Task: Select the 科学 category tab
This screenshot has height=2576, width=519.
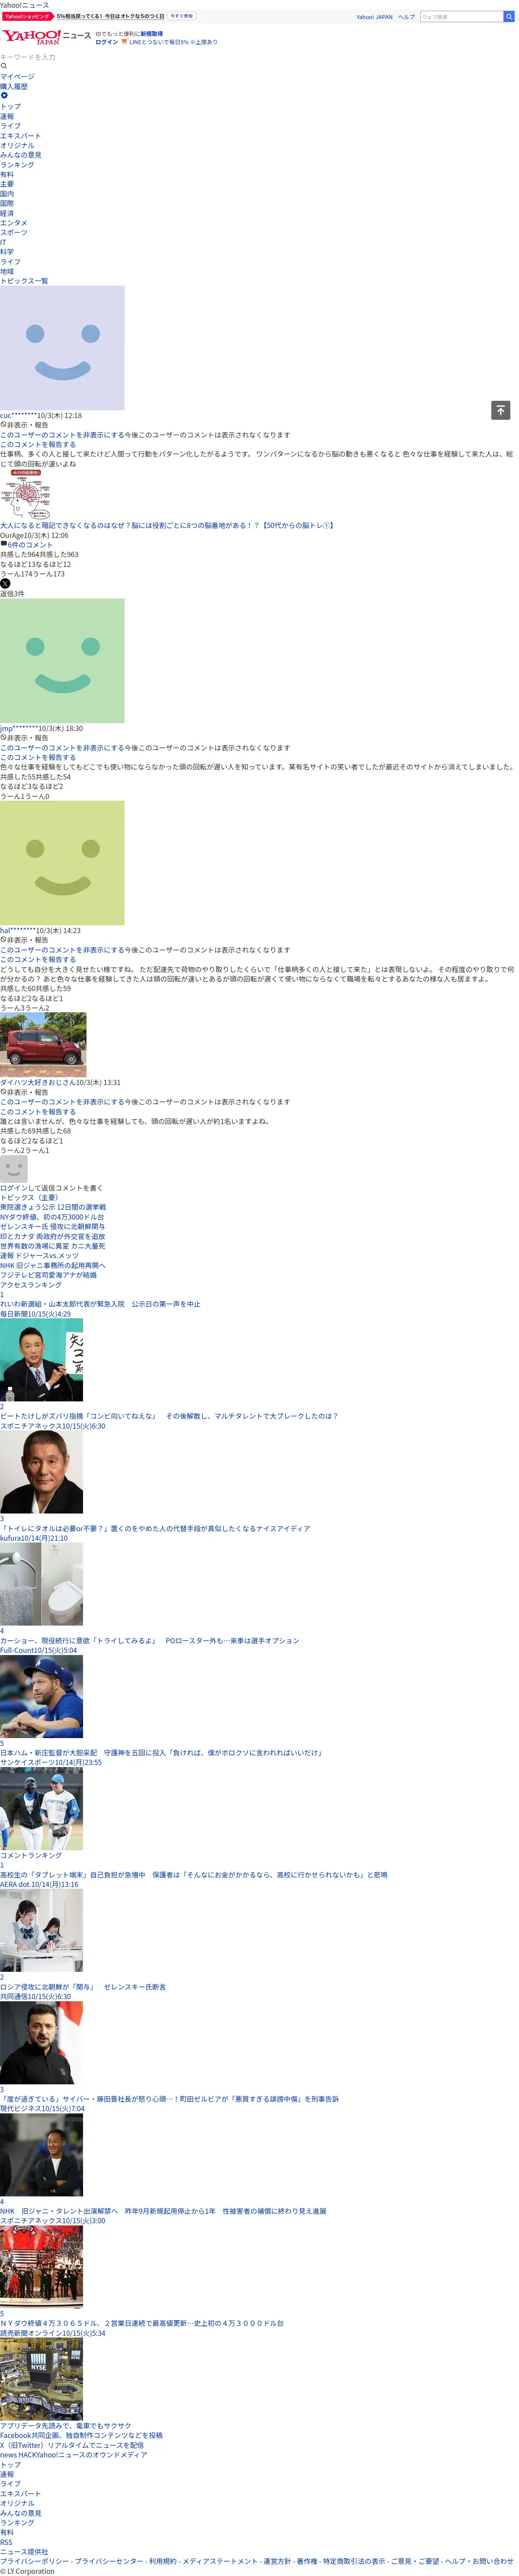Action: (x=7, y=252)
